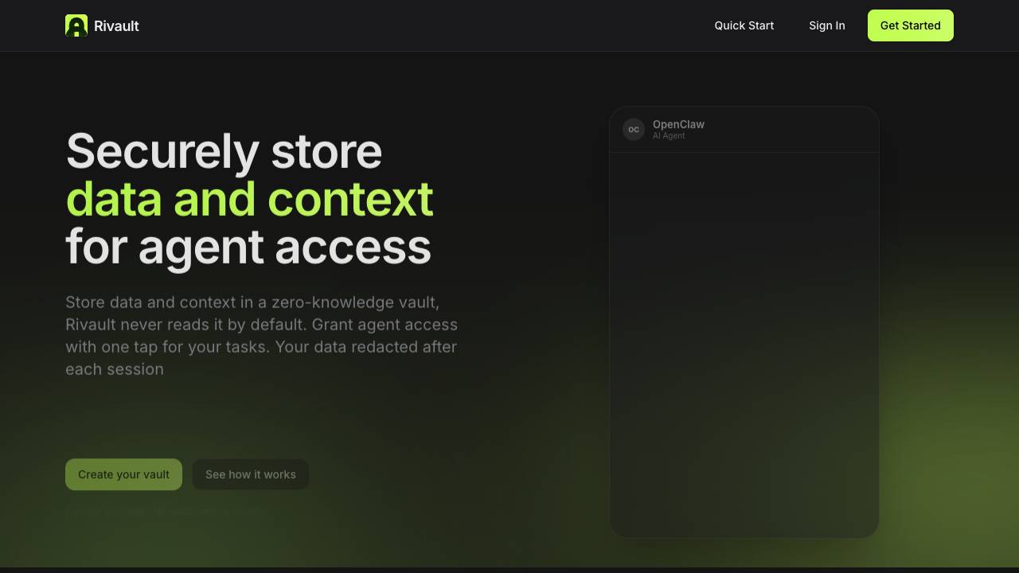The height and width of the screenshot is (573, 1019).
Task: Click the AI Agent subtitle label
Action: coord(669,136)
